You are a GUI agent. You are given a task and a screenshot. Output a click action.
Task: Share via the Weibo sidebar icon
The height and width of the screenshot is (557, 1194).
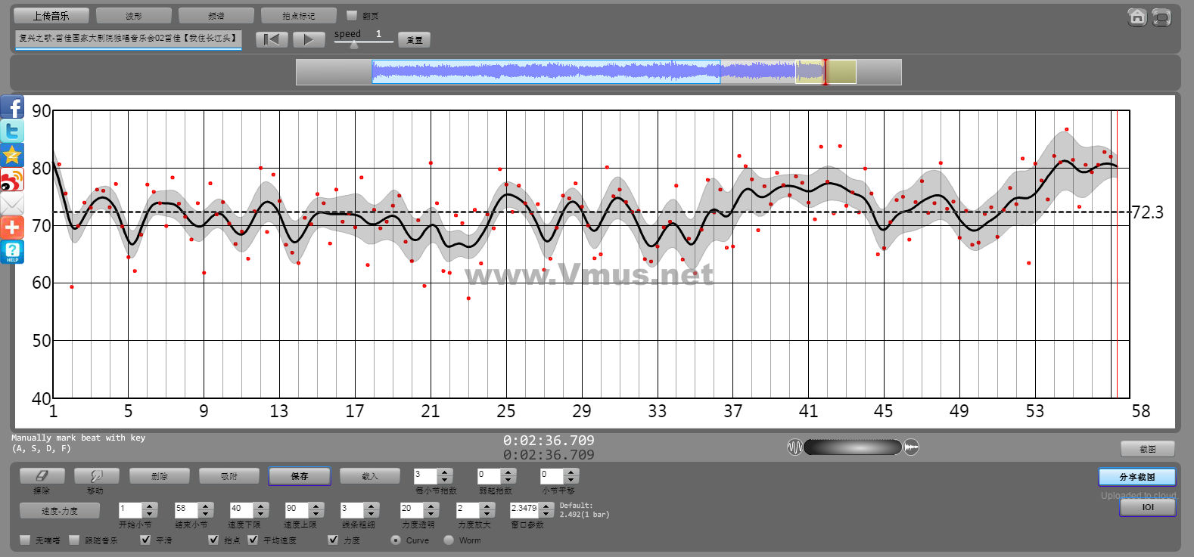[12, 180]
